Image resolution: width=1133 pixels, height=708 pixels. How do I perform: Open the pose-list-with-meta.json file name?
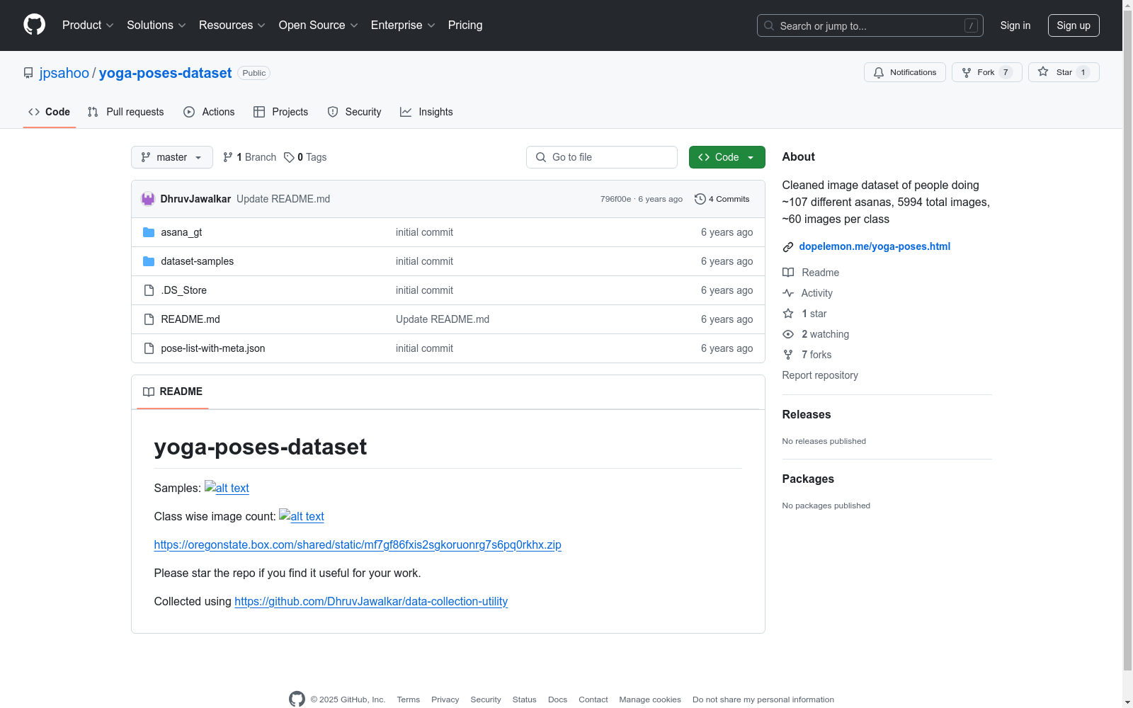point(213,348)
